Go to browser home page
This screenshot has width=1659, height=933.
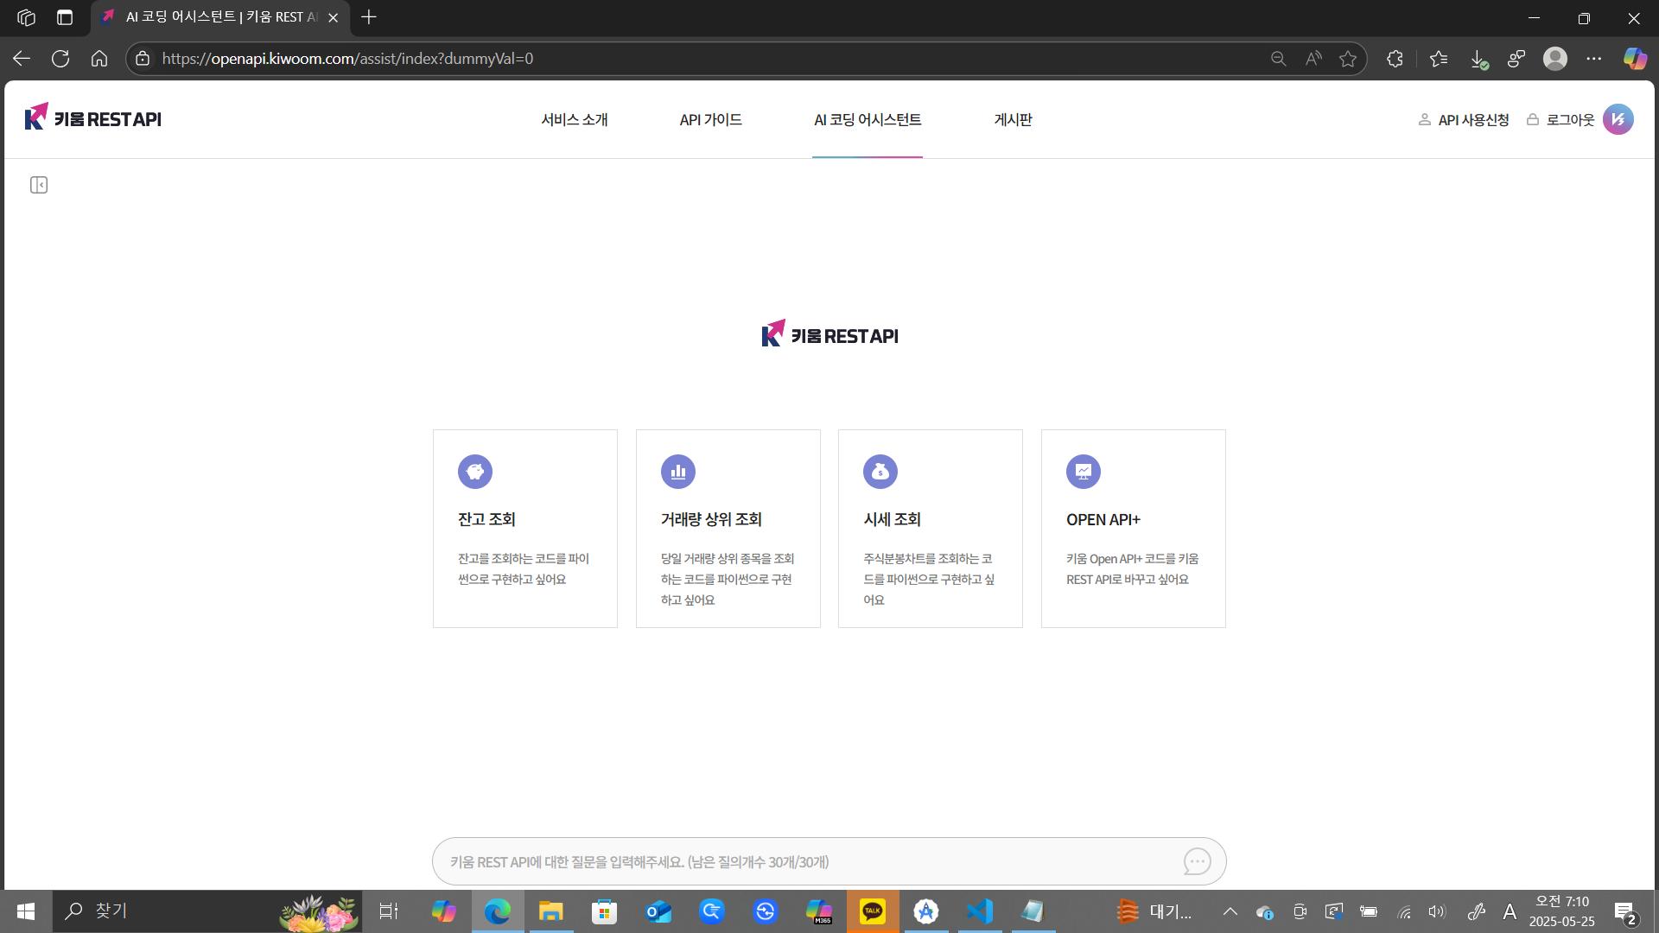click(99, 59)
